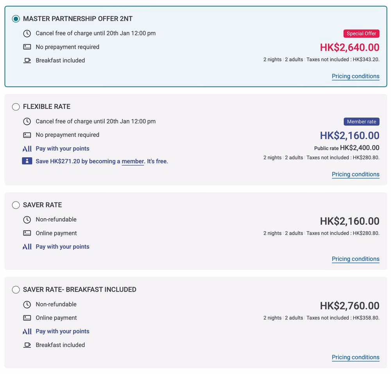The width and height of the screenshot is (391, 374).
Task: Click the points icon on SAVER RATE
Action: (x=27, y=246)
